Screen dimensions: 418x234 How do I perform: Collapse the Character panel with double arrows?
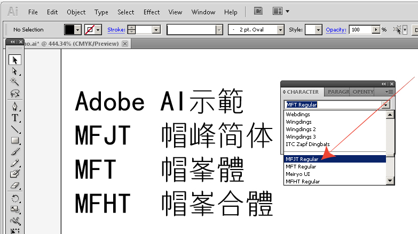pyautogui.click(x=383, y=84)
